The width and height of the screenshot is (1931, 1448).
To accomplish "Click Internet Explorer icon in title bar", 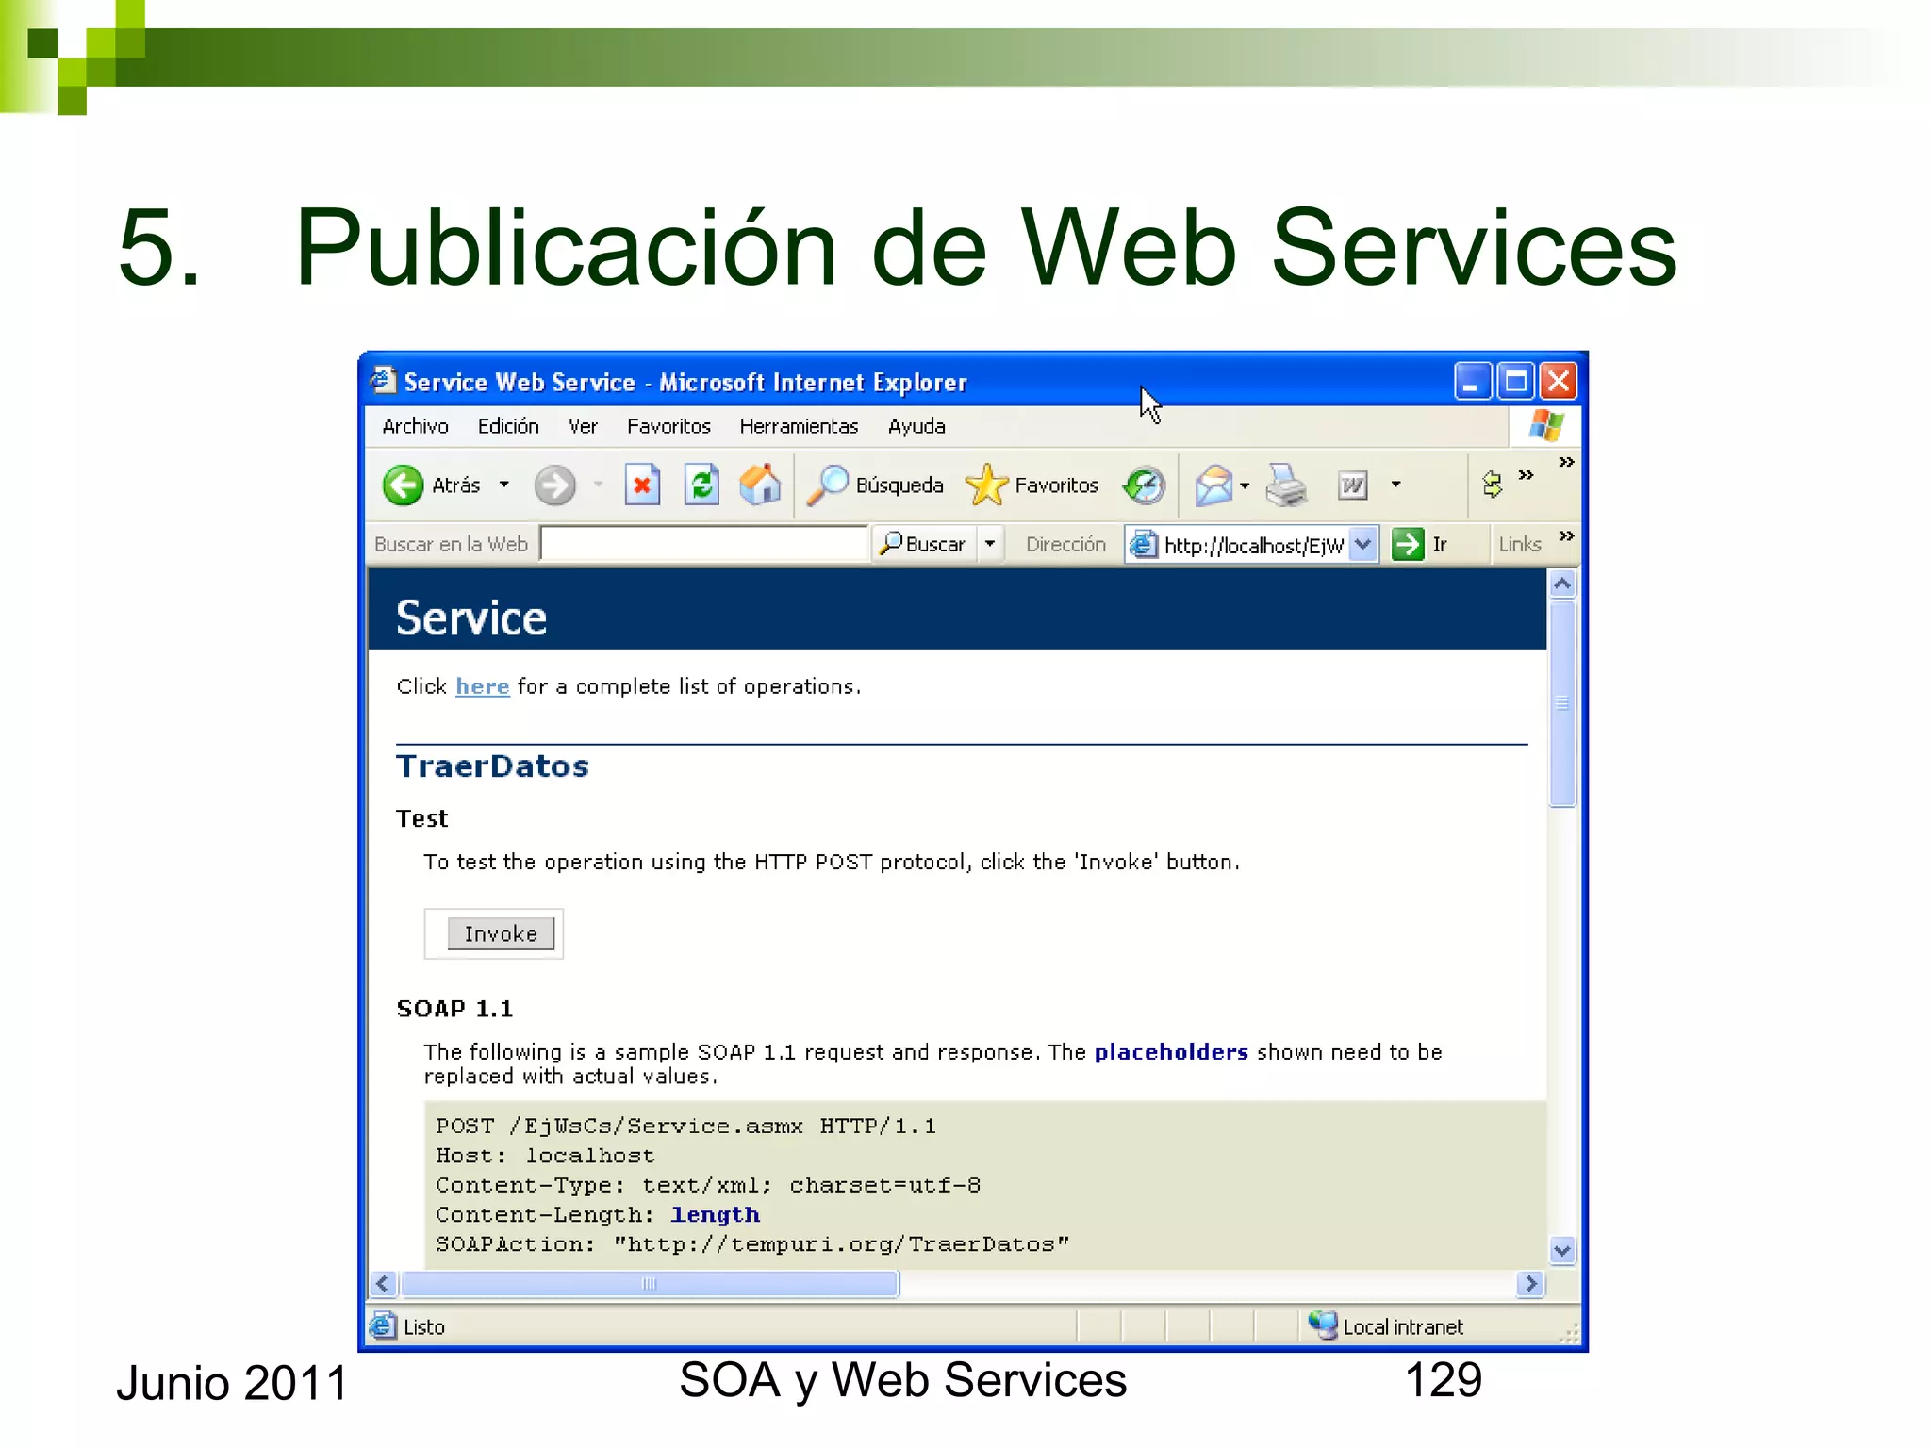I will [x=383, y=380].
